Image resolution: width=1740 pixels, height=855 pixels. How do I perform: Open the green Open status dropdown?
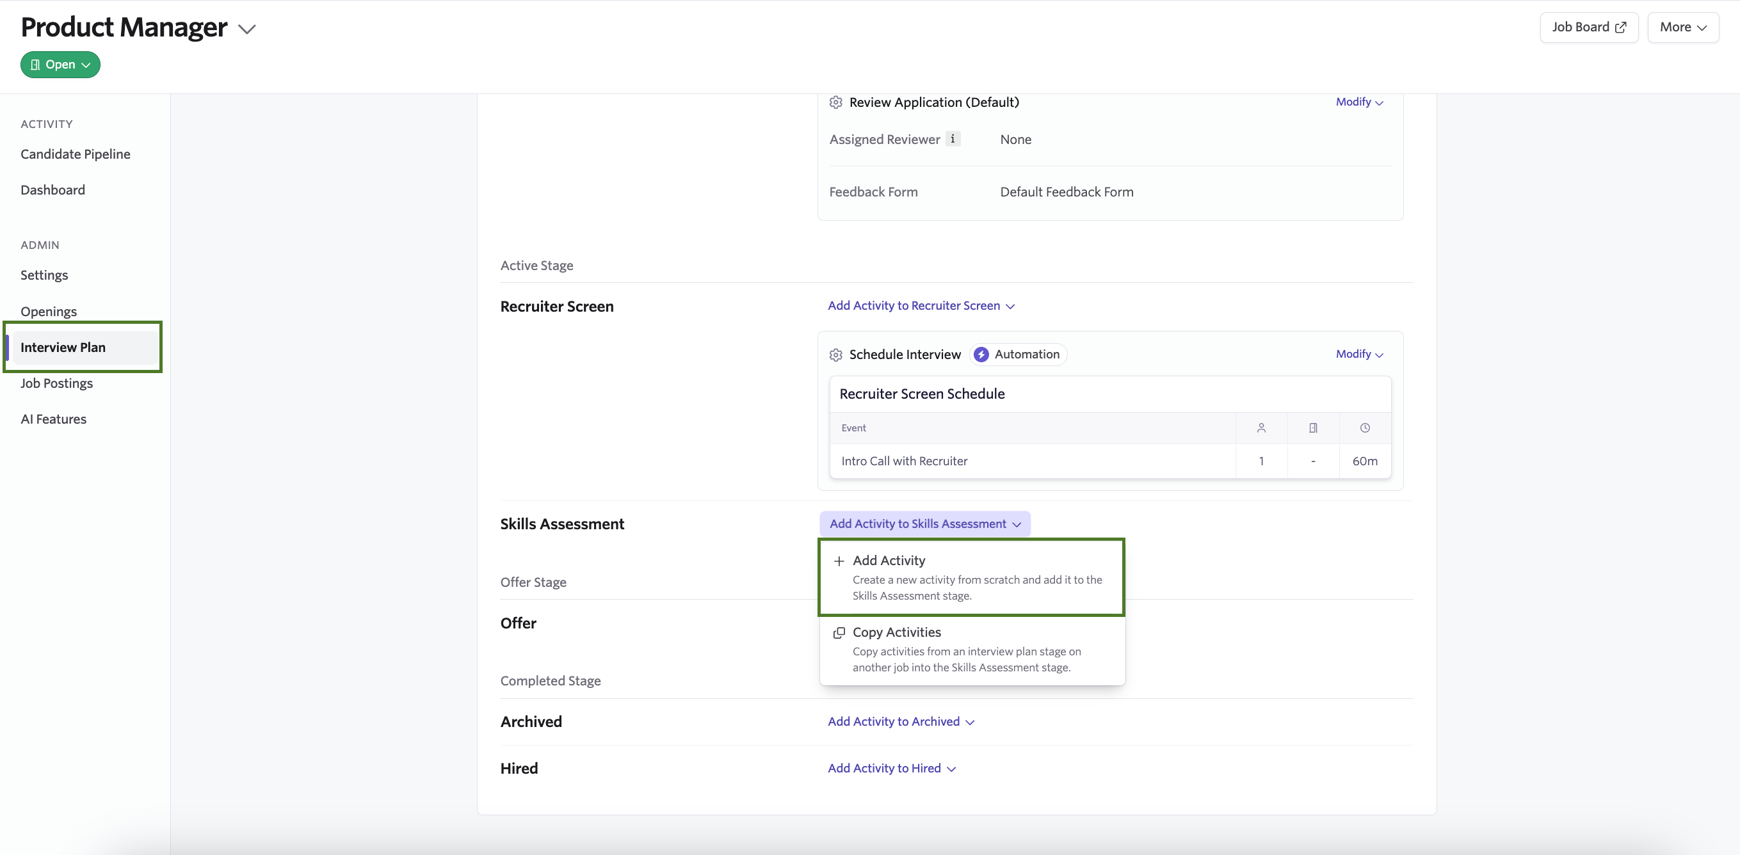(x=60, y=64)
